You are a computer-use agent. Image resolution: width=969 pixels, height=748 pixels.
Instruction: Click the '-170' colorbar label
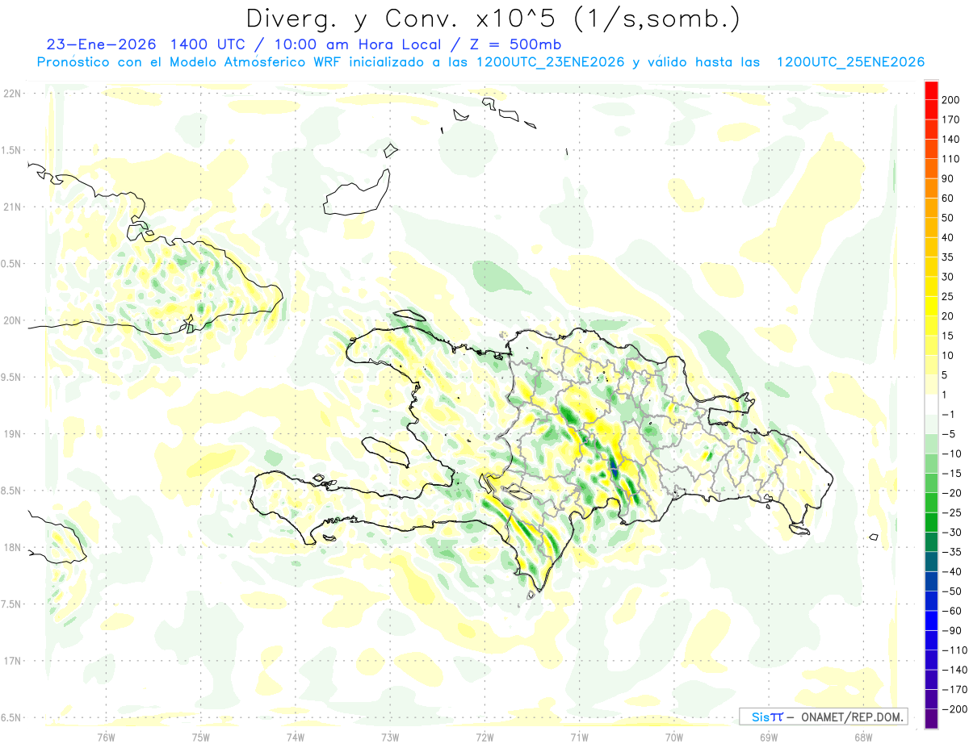[955, 690]
